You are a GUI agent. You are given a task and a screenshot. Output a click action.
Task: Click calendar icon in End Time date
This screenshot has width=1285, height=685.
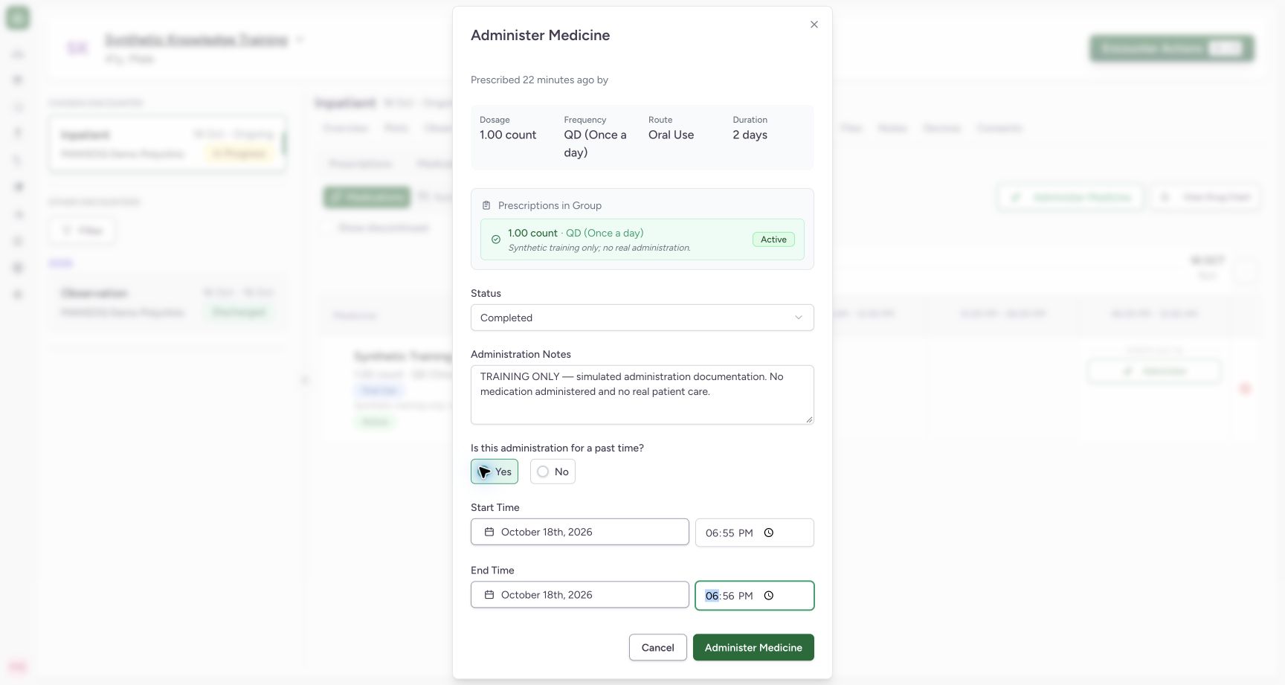coord(489,595)
